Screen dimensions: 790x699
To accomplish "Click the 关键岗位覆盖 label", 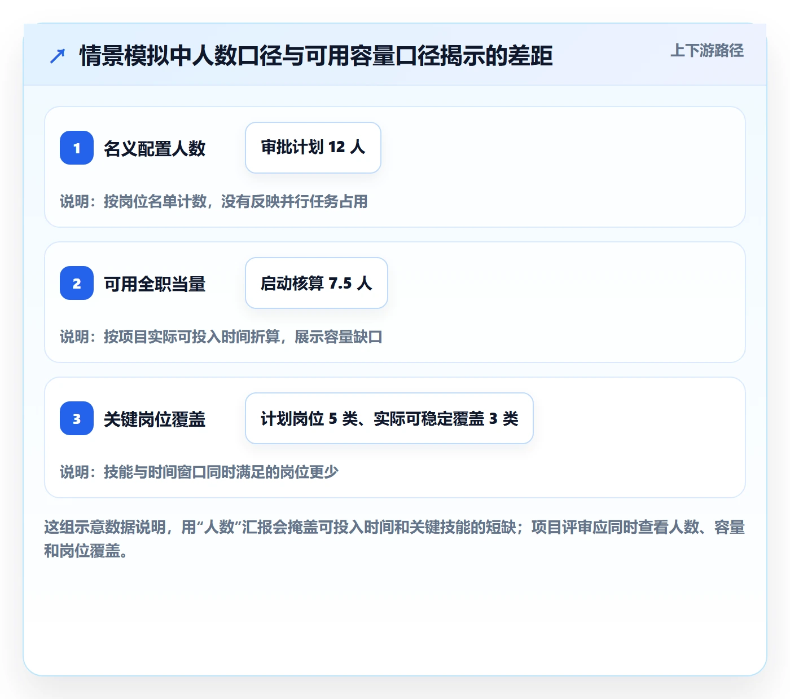I will 155,419.
